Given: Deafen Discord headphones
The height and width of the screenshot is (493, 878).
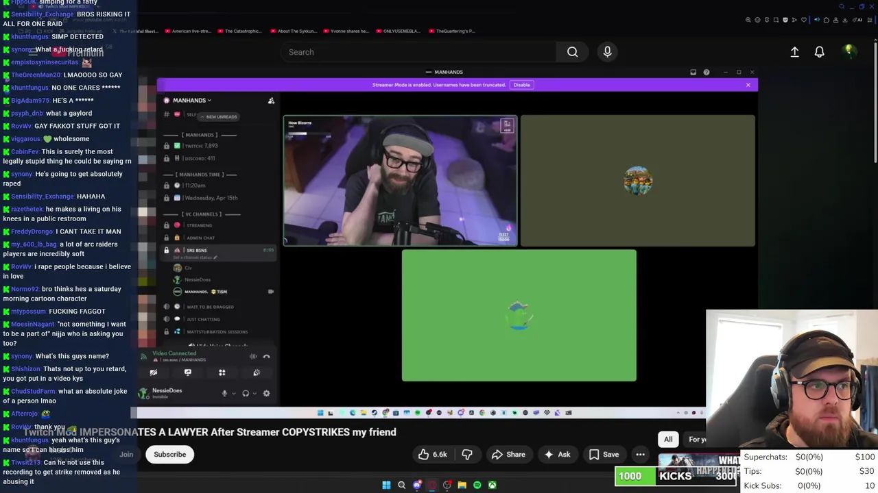Looking at the screenshot, I should [x=246, y=394].
